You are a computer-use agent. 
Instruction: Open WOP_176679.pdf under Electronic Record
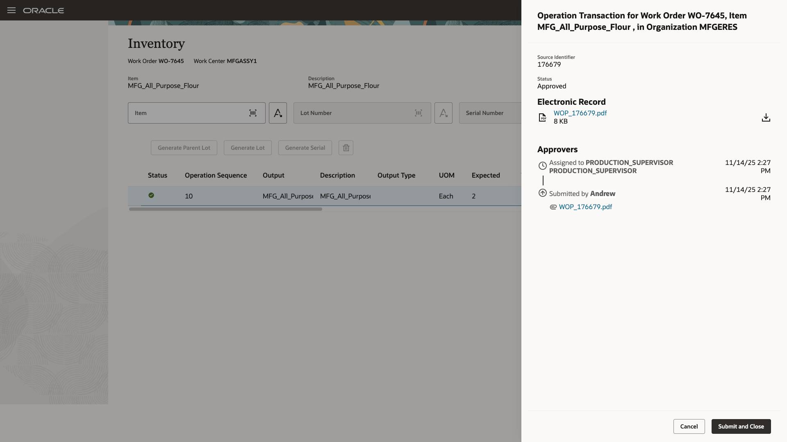click(x=580, y=113)
